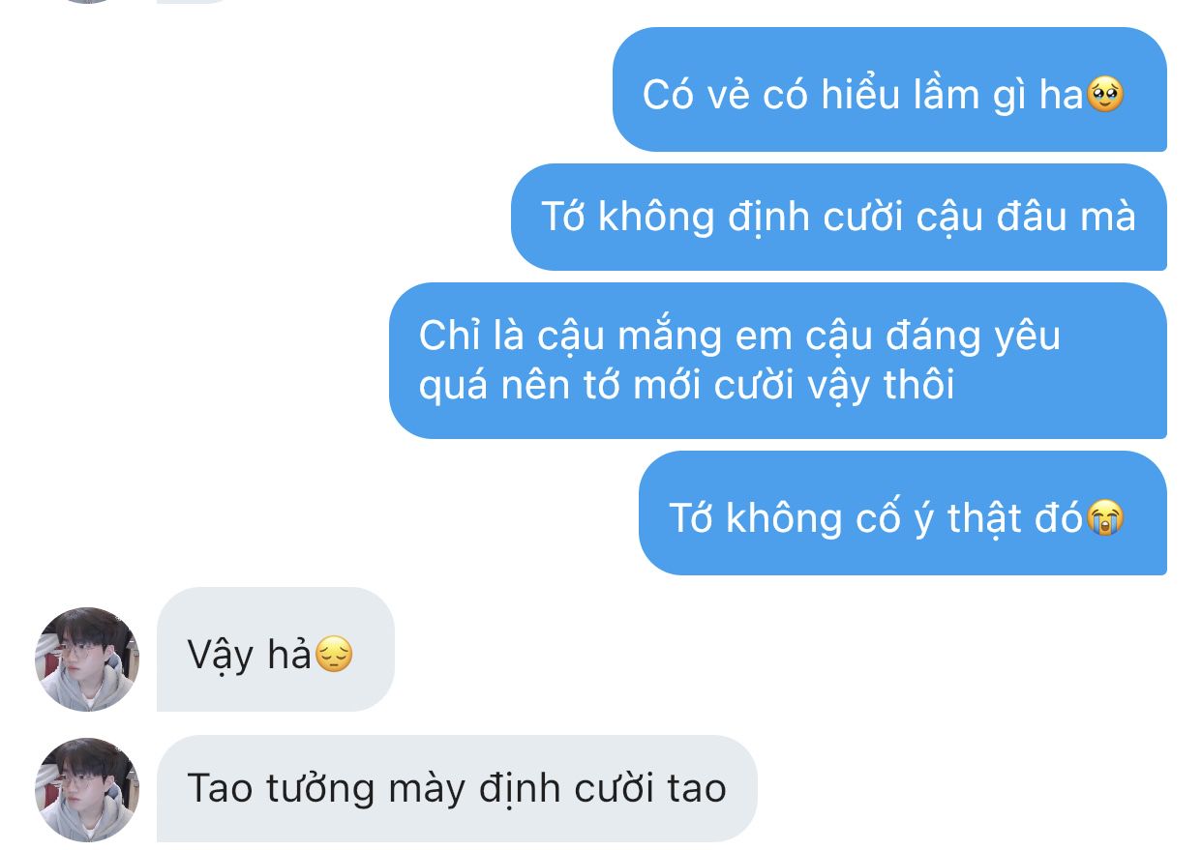Click the words "thật đó" before crying emoji
Screen dimensions: 1202x850
(1014, 519)
